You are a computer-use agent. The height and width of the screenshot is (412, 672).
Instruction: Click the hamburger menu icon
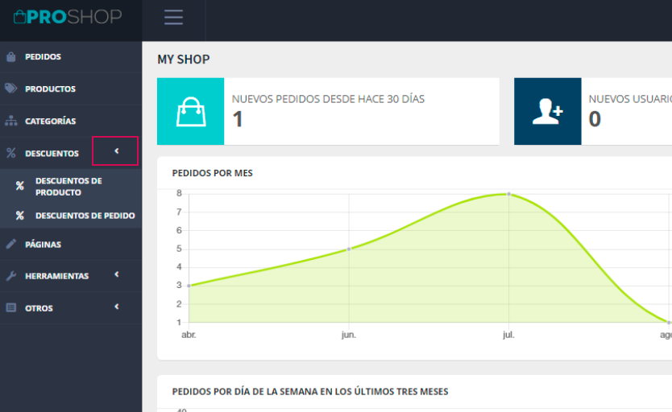(x=173, y=17)
